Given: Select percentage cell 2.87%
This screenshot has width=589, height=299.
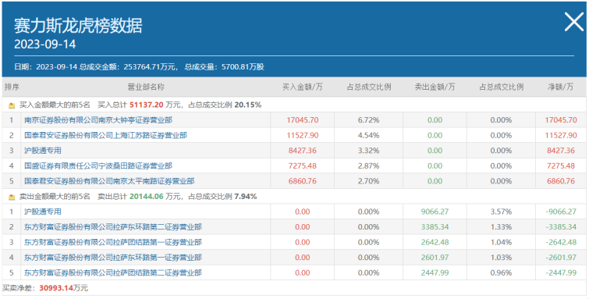Looking at the screenshot, I should (x=368, y=166).
